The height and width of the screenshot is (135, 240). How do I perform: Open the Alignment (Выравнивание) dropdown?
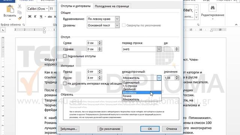117,19
